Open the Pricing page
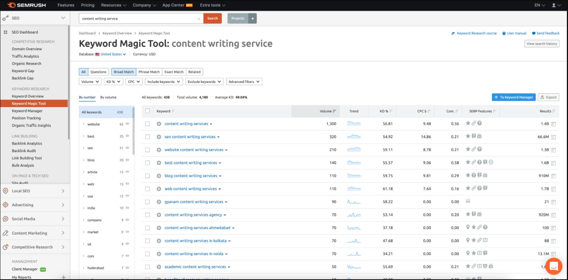Image resolution: width=568 pixels, height=280 pixels. point(88,5)
